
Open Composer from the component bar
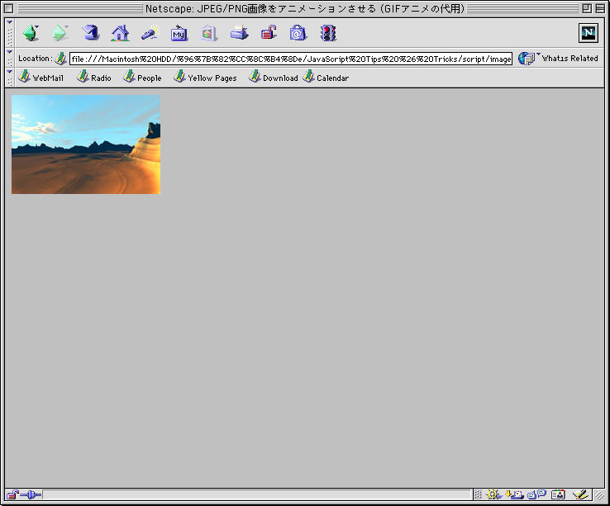pos(580,494)
